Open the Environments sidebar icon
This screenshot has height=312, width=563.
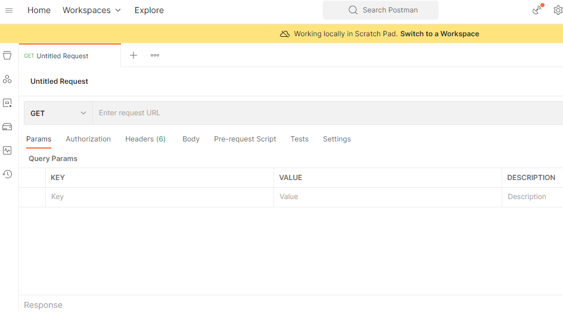[7, 103]
